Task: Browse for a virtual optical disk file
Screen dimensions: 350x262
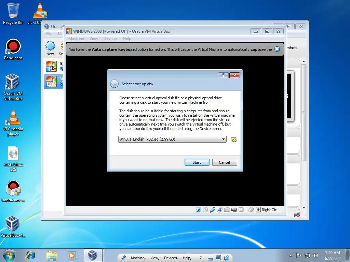Action: [x=234, y=139]
